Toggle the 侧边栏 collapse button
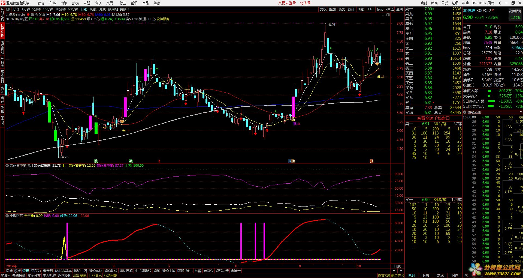The width and height of the screenshot is (523, 278). pos(398,276)
